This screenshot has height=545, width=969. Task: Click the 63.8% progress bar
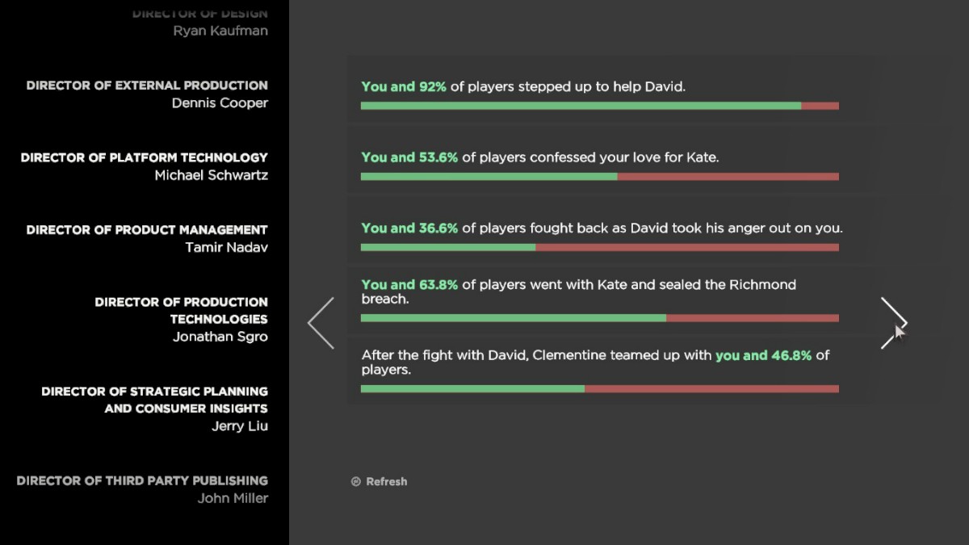(x=599, y=318)
